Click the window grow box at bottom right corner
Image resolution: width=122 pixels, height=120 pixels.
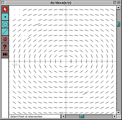tap(119, 117)
